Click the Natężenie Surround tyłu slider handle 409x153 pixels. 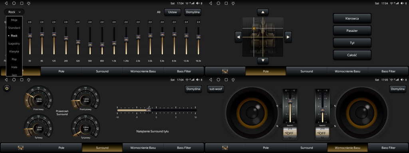(149, 110)
